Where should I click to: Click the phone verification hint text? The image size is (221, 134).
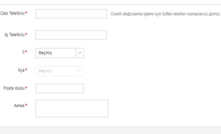[x=165, y=14]
